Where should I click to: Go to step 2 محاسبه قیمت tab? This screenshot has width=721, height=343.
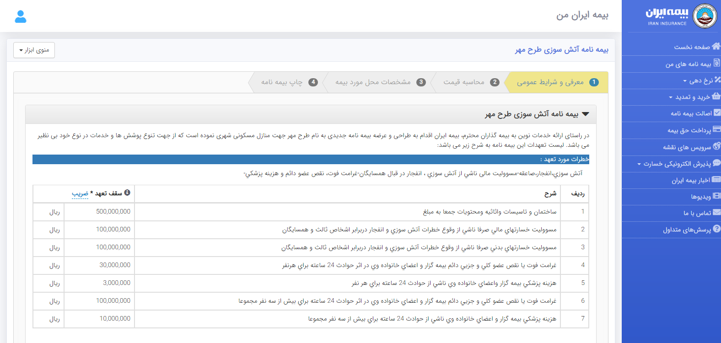point(470,82)
